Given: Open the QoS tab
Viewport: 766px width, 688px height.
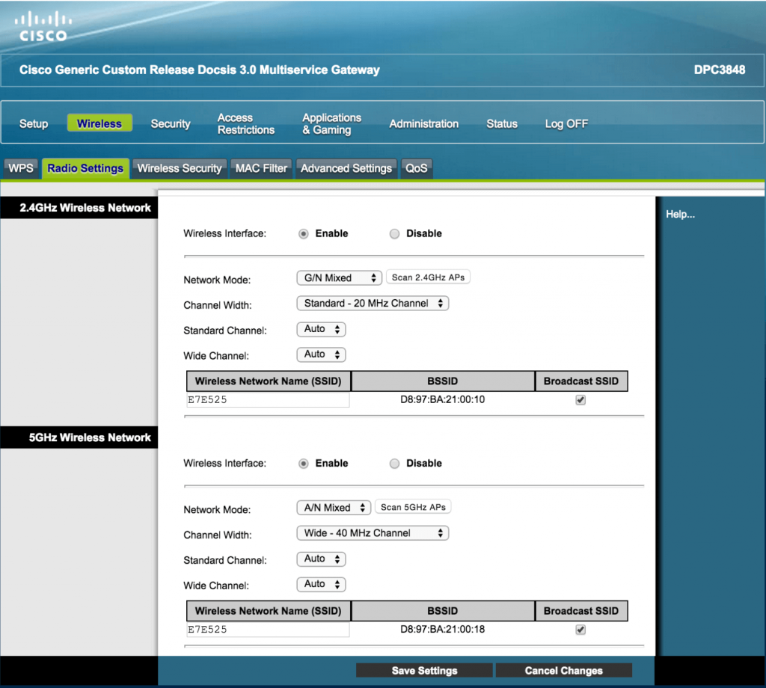Looking at the screenshot, I should pos(417,168).
